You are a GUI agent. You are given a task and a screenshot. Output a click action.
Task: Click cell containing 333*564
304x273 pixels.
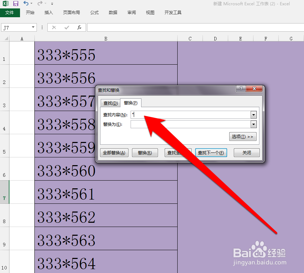pyautogui.click(x=106, y=261)
